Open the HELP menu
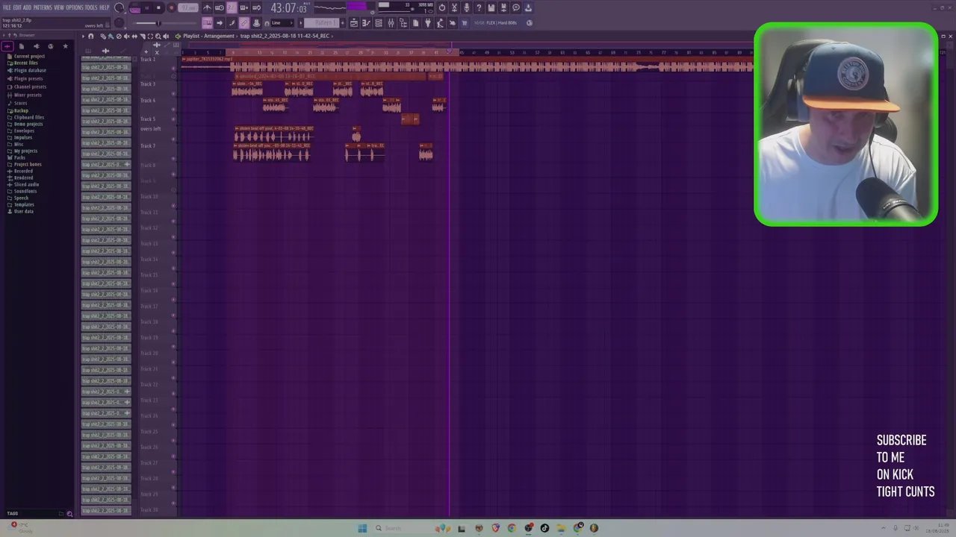 tap(105, 7)
